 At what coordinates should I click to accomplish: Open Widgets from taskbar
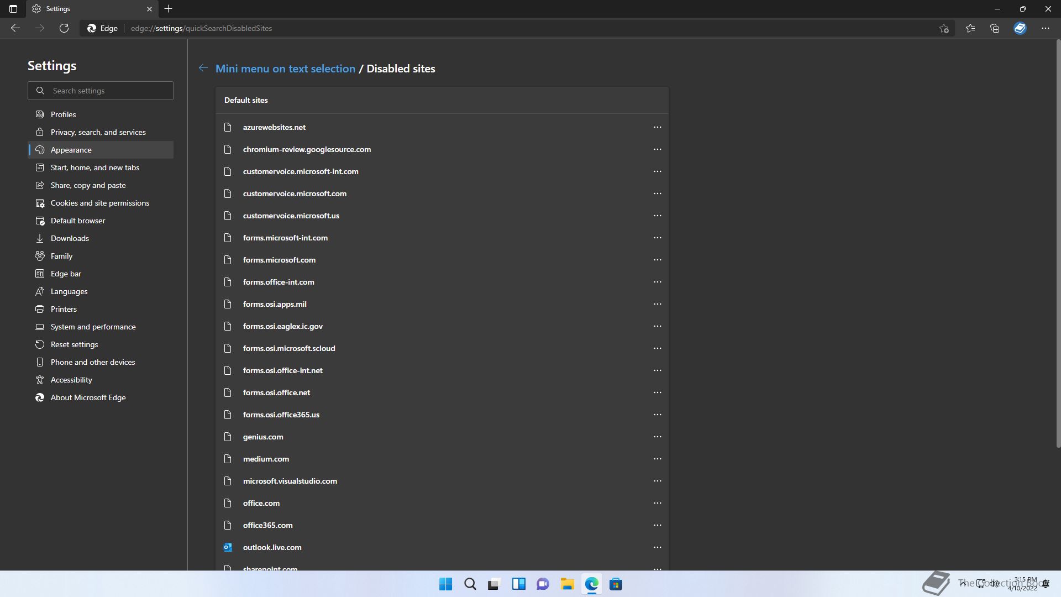[x=518, y=584]
